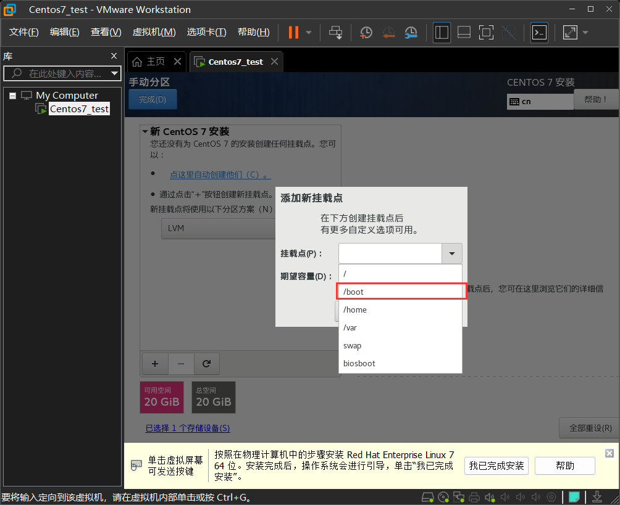Click the keyboard icon in hint bar
The image size is (620, 505).
tap(136, 465)
